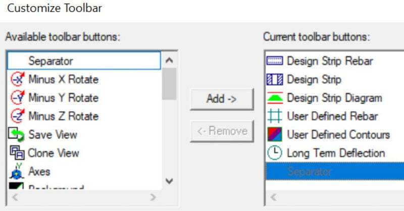Select the Minus Y Rotate icon

pos(18,97)
